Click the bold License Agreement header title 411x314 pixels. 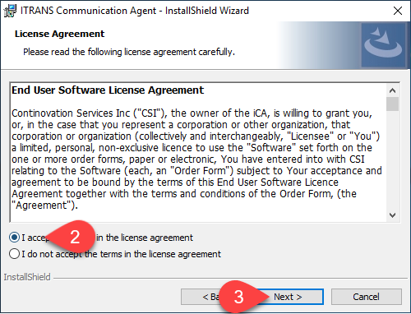point(59,34)
